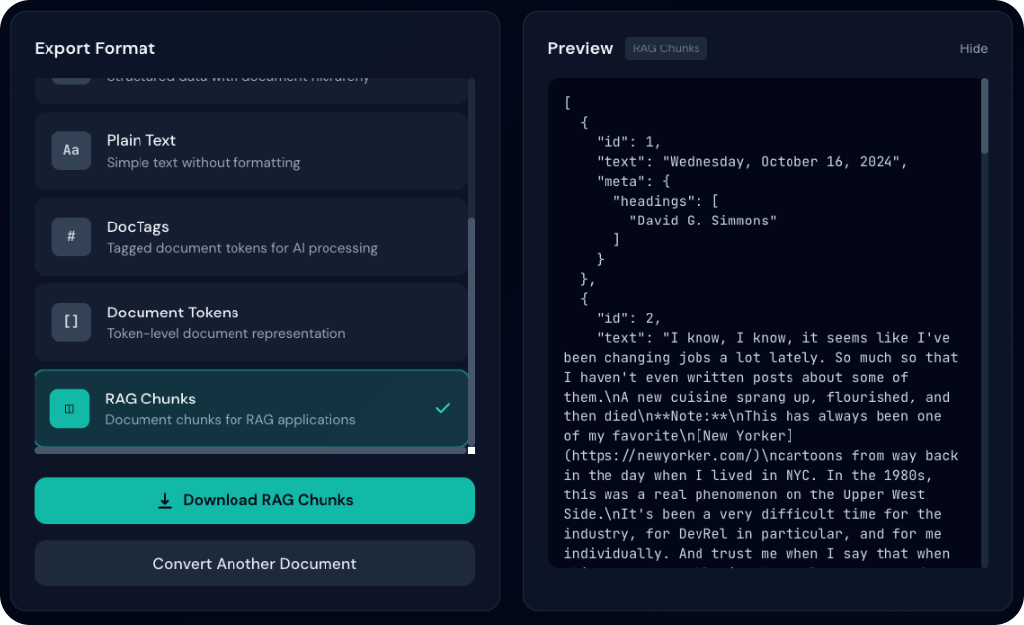Click the "#" DocTags icon
Image resolution: width=1024 pixels, height=625 pixels.
71,236
